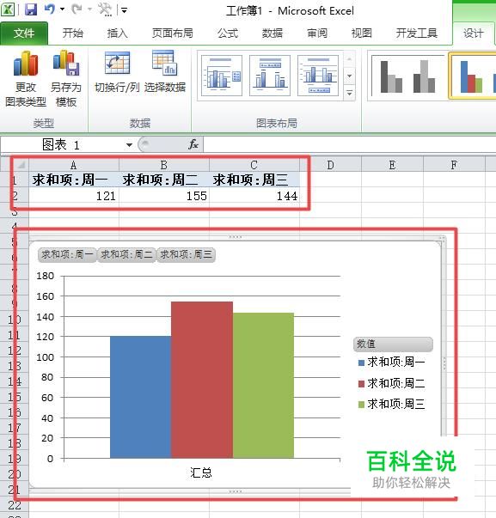Select legend entry 求和项:周一
Screen dimensions: 496x518
tap(392, 363)
